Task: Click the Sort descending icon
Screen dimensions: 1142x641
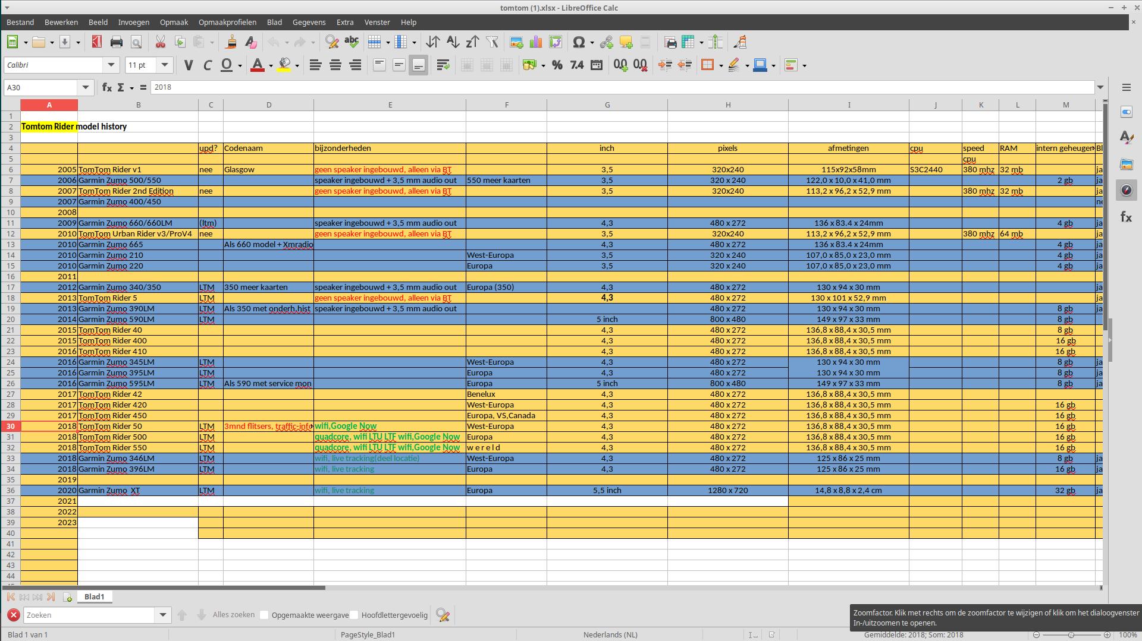Action: (x=472, y=42)
